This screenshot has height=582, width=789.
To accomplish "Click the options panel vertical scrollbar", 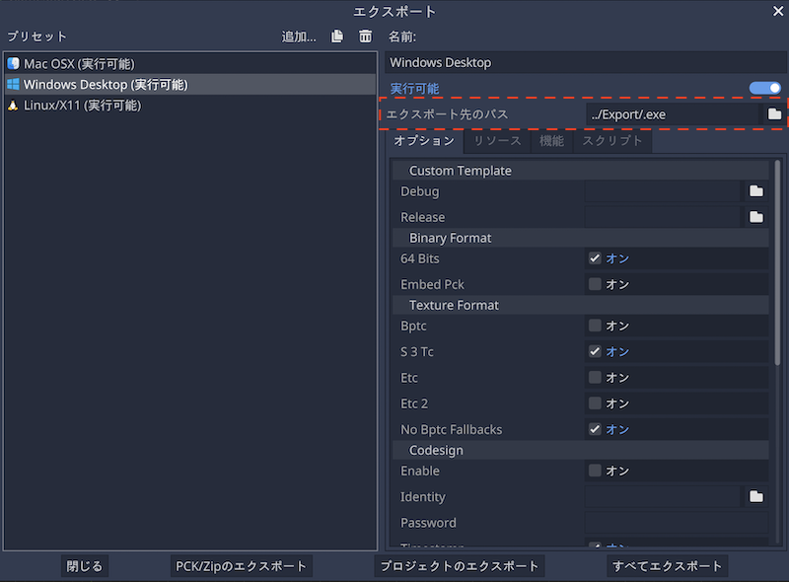I will coord(777,262).
